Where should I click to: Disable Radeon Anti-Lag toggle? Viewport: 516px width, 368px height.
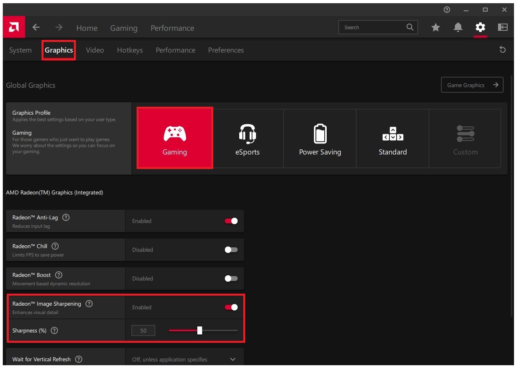point(231,221)
